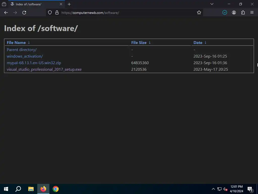
Task: Open tracking protection shield icon
Action: (50, 13)
